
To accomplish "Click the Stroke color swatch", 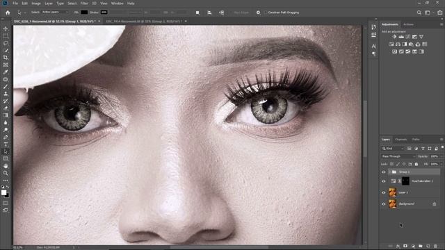I will coord(104,12).
